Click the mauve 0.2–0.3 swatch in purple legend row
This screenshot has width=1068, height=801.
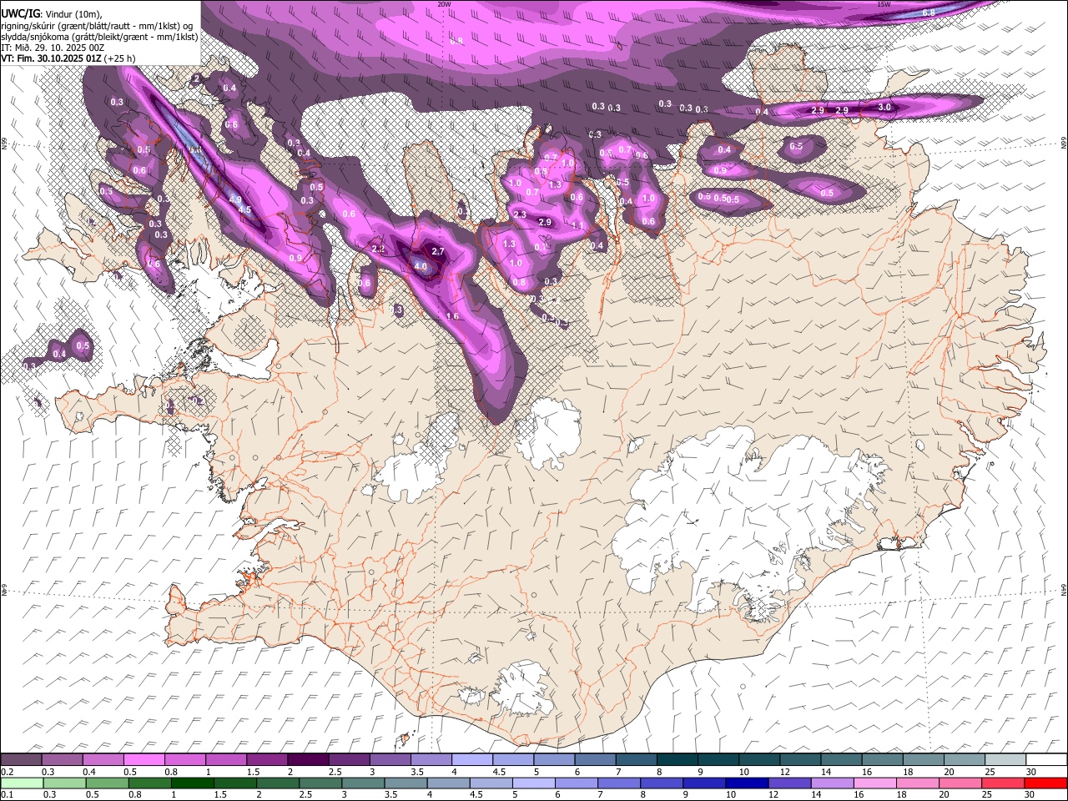point(22,760)
